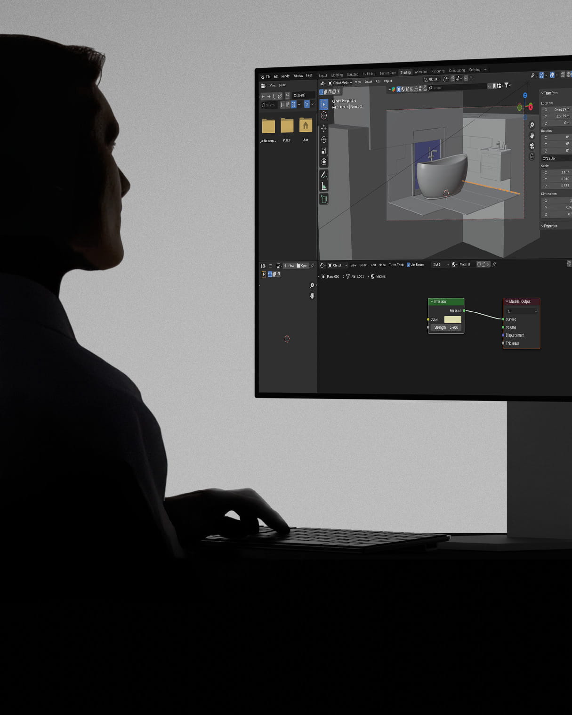
Task: Click the viewport zoom magnifier icon
Action: 532,125
